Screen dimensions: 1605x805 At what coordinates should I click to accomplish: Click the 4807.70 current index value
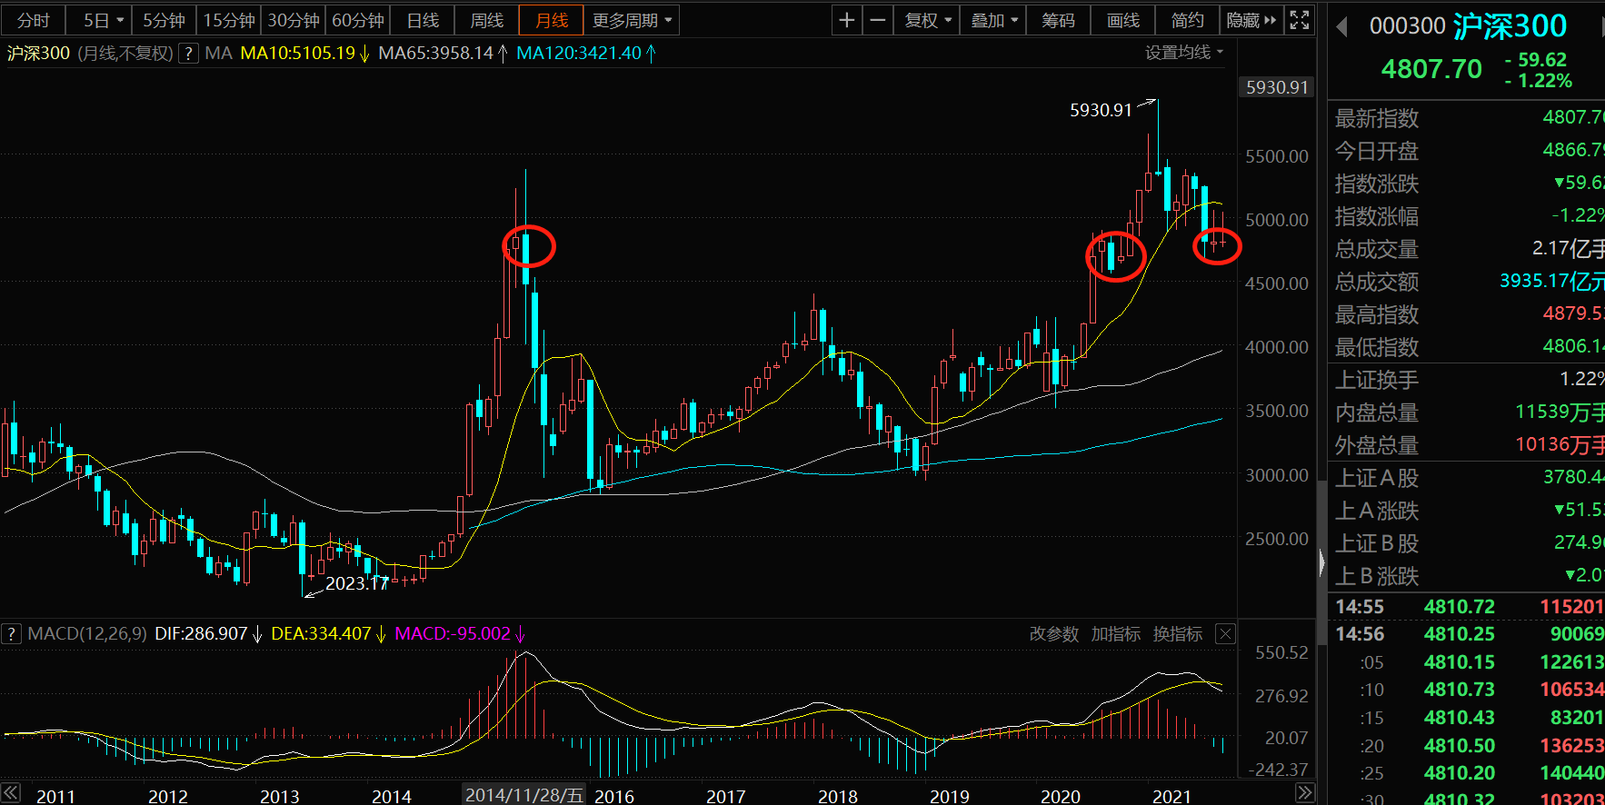click(x=1431, y=69)
